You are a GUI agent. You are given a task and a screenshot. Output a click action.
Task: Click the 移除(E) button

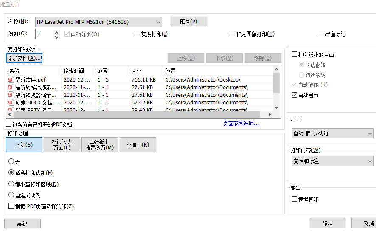[263, 58]
